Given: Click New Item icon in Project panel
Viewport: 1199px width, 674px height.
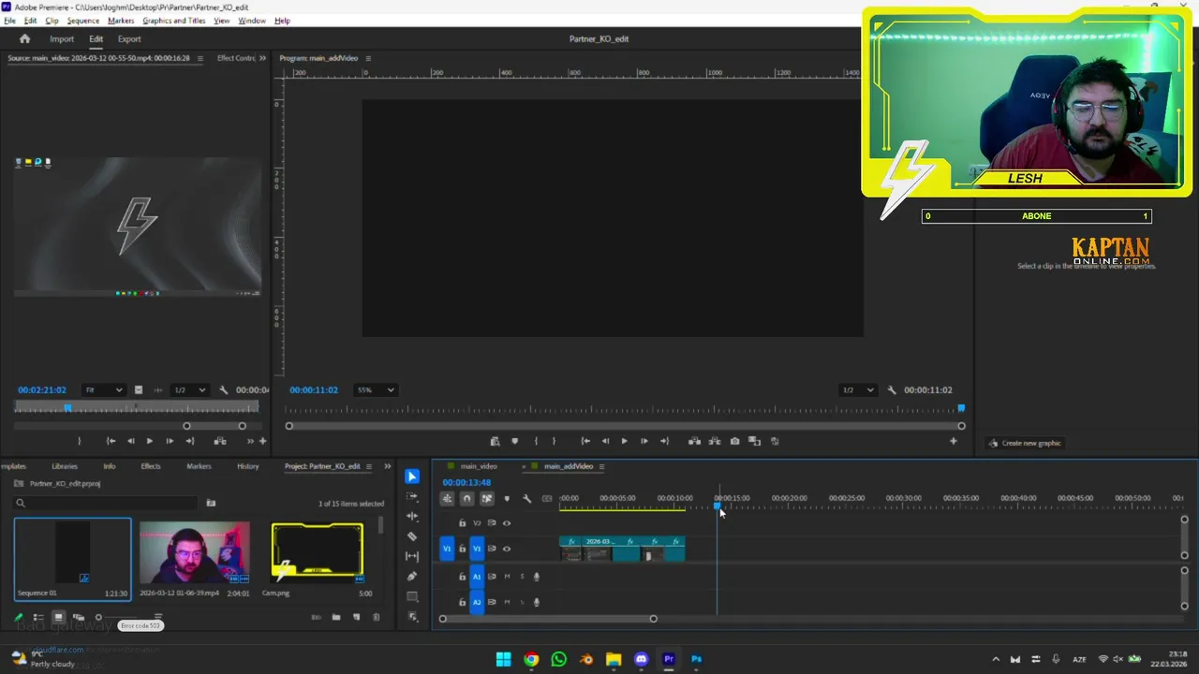Looking at the screenshot, I should [x=356, y=617].
